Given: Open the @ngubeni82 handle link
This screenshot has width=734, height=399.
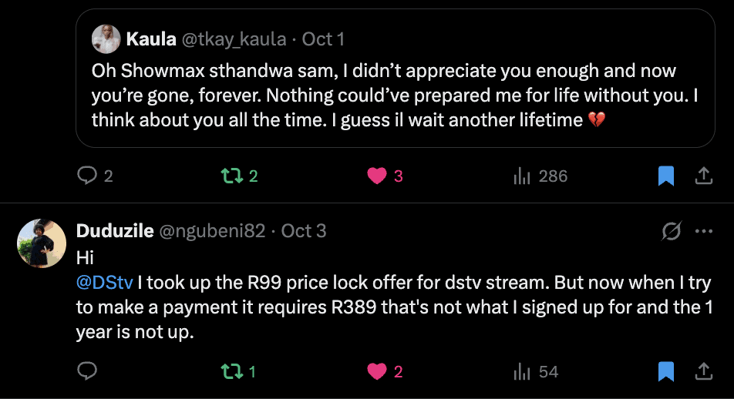Looking at the screenshot, I should click(212, 230).
